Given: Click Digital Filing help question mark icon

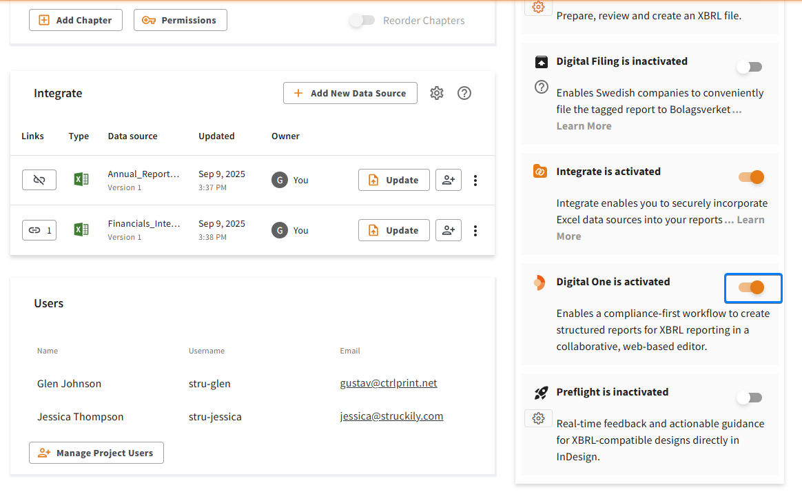Looking at the screenshot, I should [542, 87].
